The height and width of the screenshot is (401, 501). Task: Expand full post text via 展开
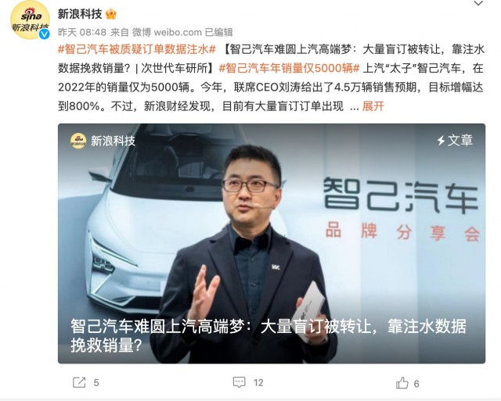pos(373,106)
